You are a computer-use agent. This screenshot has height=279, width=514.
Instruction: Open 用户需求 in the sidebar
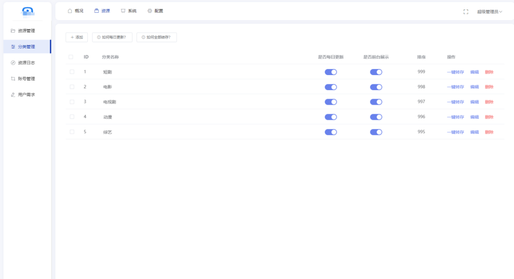pos(26,95)
